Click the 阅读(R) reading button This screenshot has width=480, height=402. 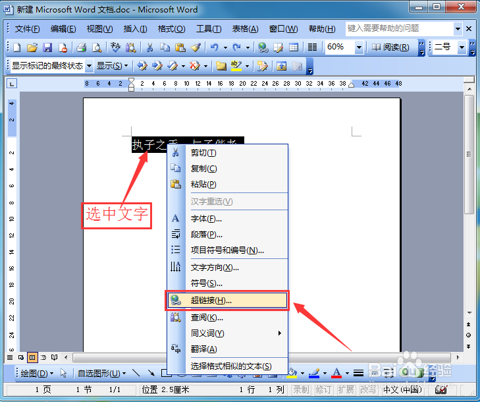click(390, 47)
